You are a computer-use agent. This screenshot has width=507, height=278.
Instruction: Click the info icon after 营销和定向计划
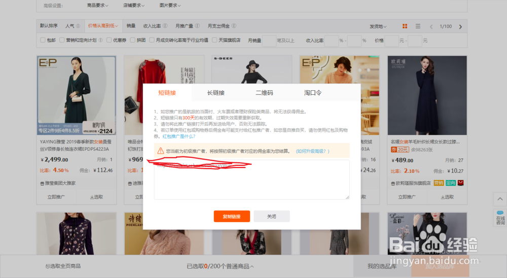click(x=100, y=40)
